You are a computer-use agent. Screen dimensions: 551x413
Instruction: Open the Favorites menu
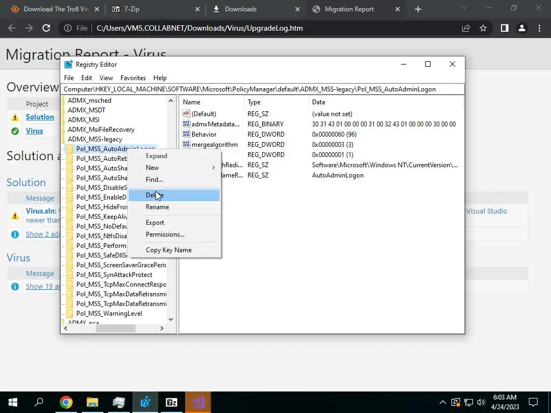point(133,78)
